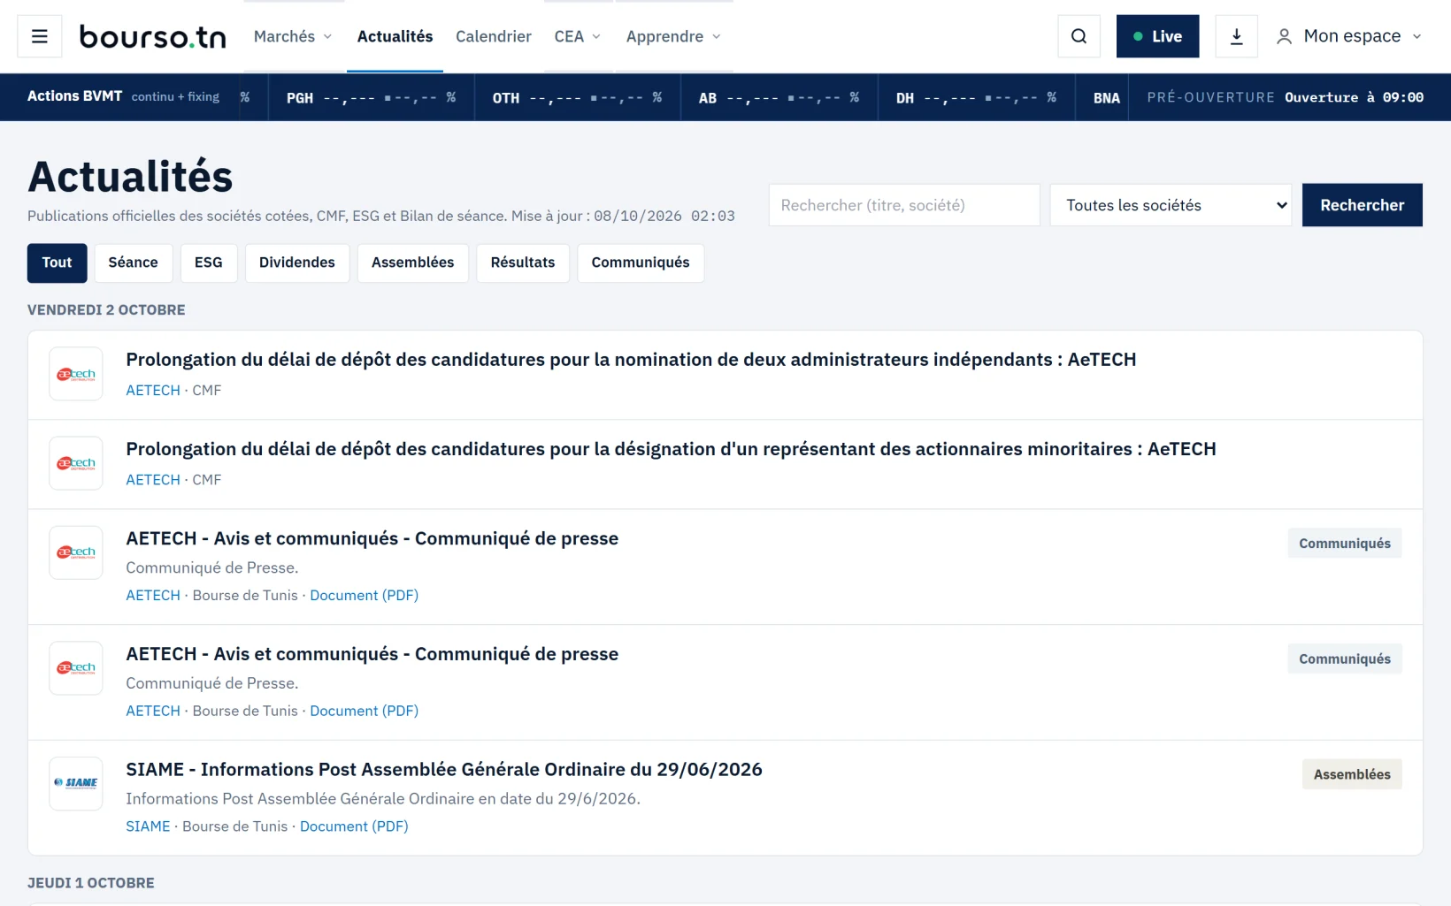Click AB ticker in the tape

point(779,97)
